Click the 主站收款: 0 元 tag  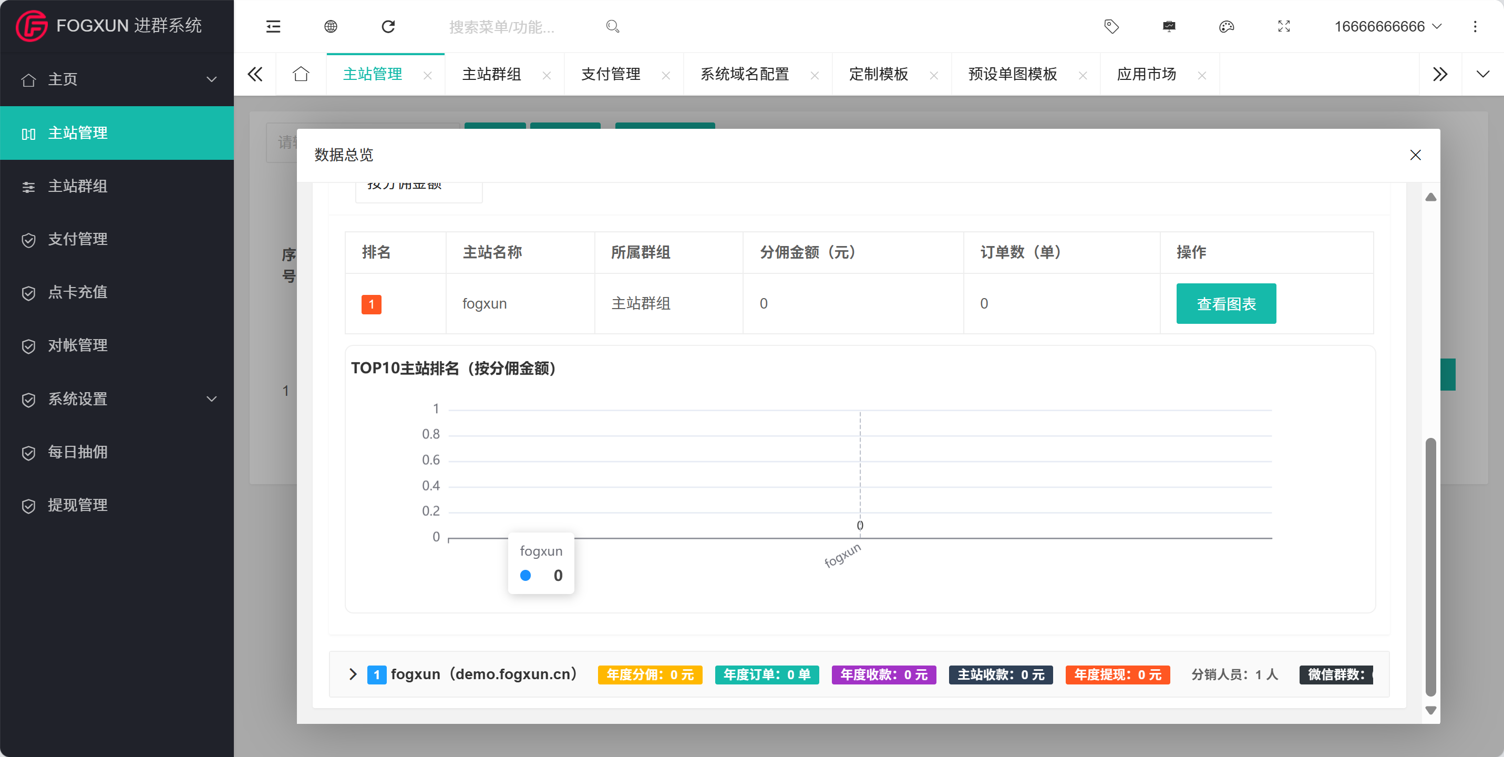pyautogui.click(x=1001, y=674)
